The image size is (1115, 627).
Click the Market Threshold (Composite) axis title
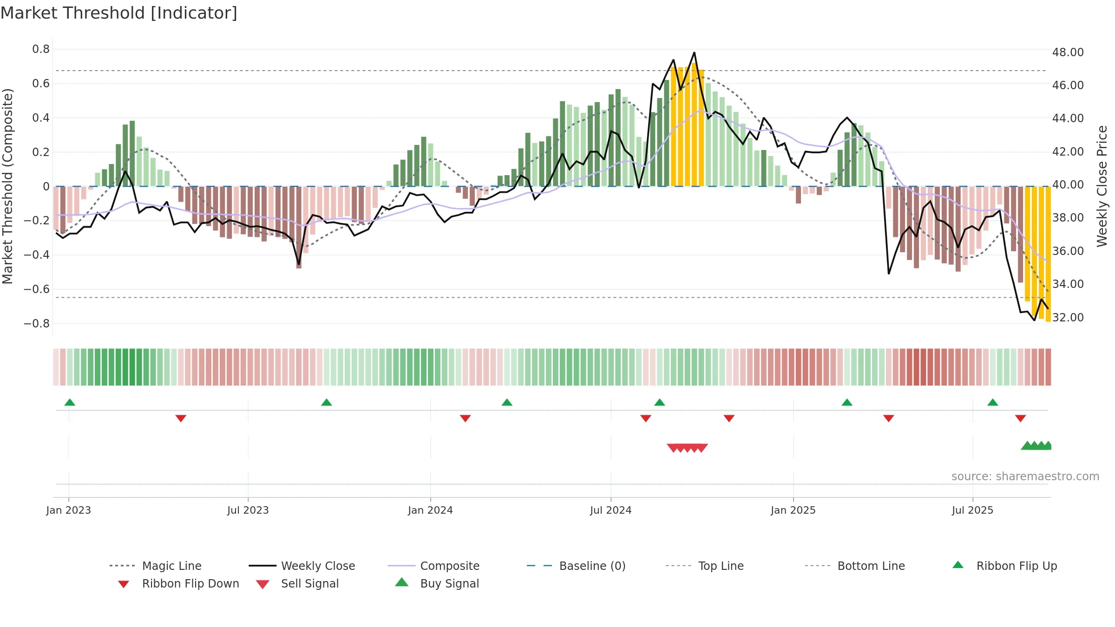pos(7,186)
